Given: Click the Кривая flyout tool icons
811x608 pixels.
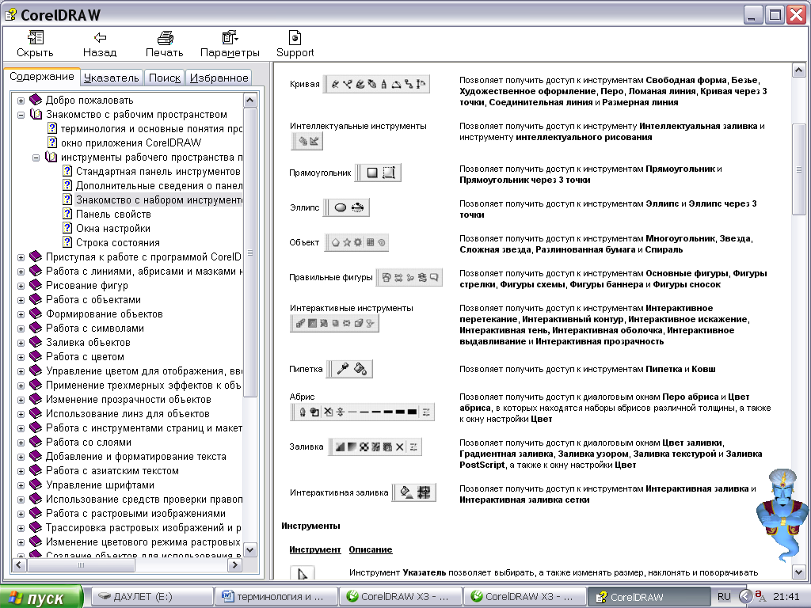Looking at the screenshot, I should click(377, 84).
